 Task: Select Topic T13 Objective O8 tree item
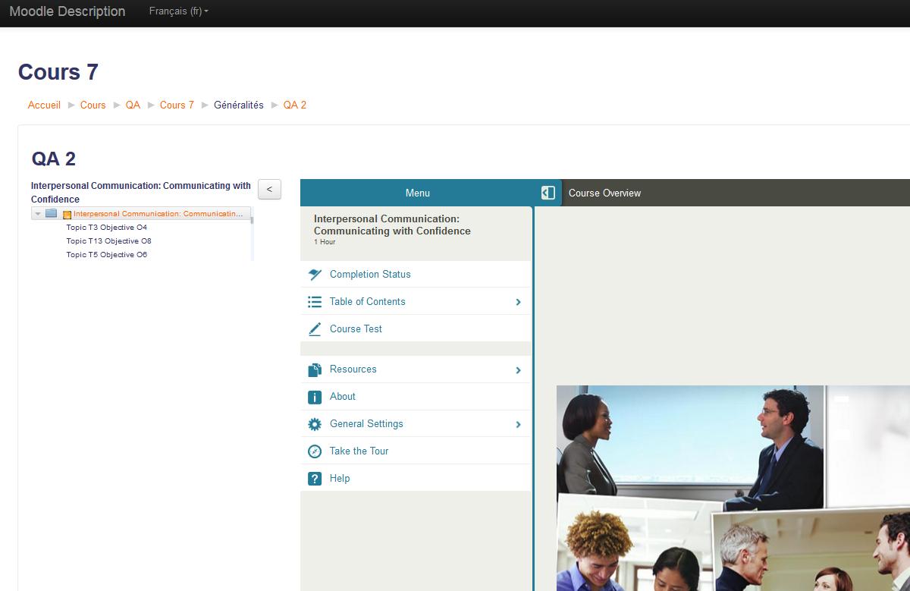tap(108, 241)
